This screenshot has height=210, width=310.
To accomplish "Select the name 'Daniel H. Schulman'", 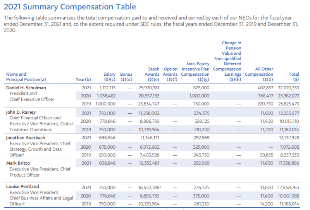I will coord(26,88).
